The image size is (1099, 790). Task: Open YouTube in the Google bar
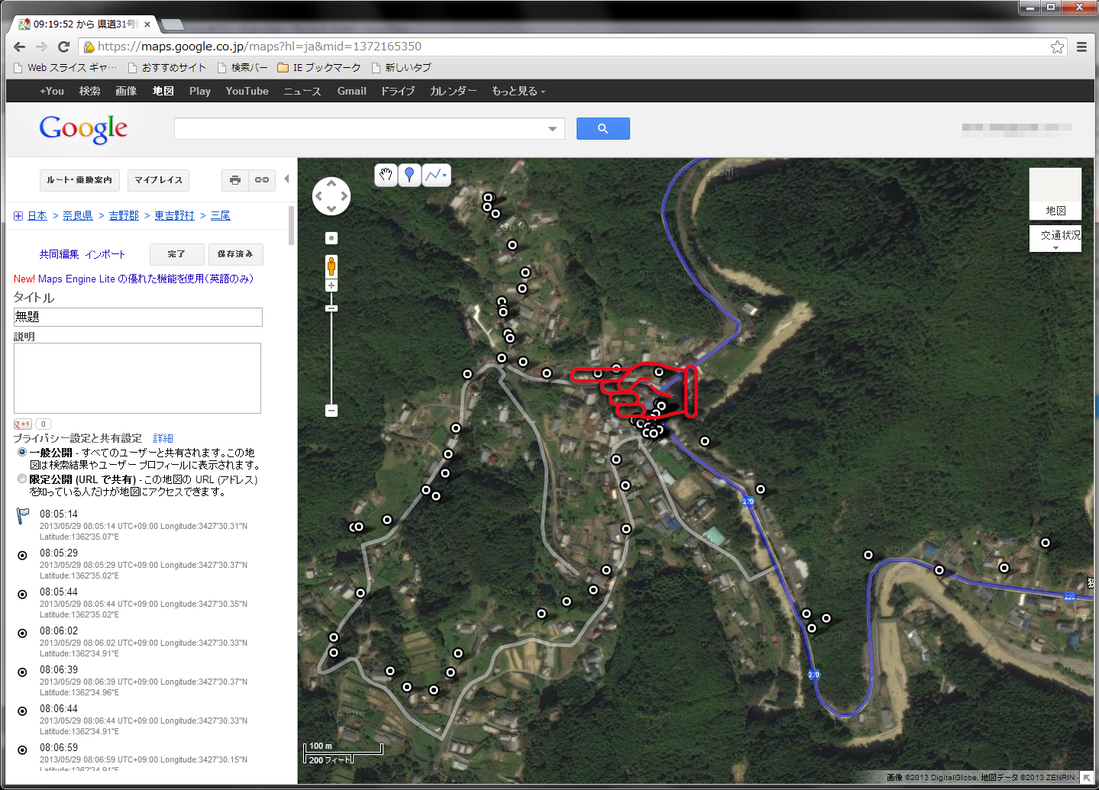click(247, 91)
